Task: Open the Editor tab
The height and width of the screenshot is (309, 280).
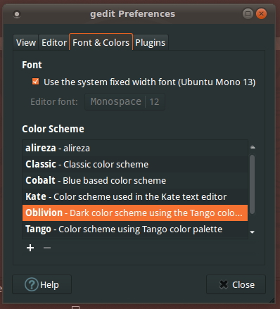Action: coord(54,43)
